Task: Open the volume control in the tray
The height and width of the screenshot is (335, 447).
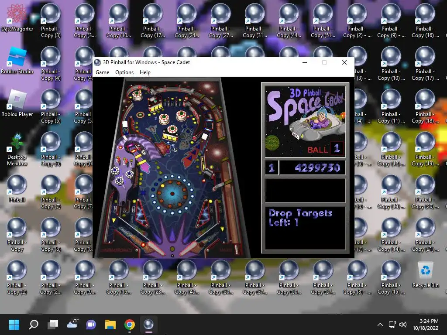Action: tap(403, 325)
